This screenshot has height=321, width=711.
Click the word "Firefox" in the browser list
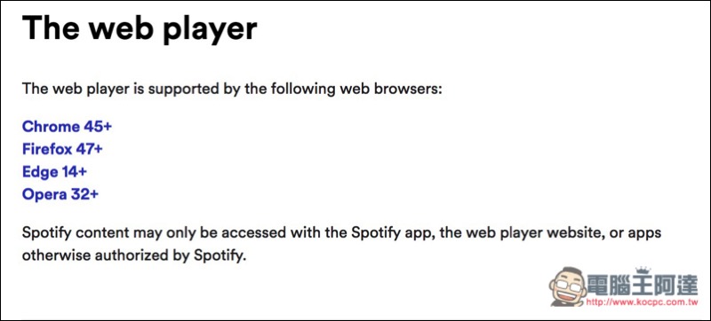coord(47,149)
